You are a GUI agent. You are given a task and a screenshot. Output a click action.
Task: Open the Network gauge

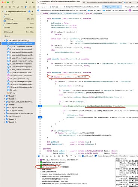18,32
